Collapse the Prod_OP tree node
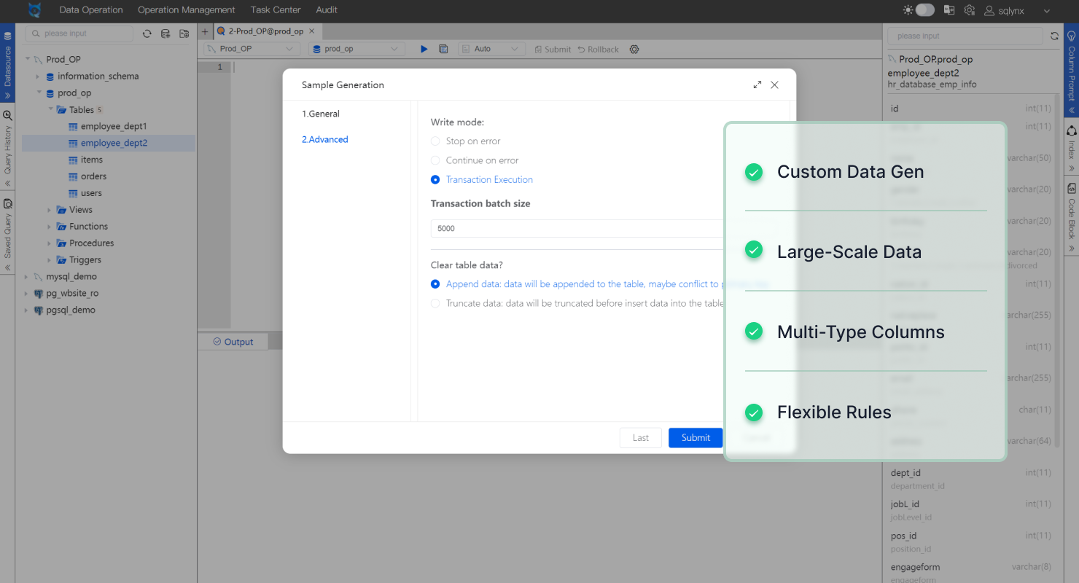Image resolution: width=1079 pixels, height=583 pixels. pyautogui.click(x=28, y=59)
